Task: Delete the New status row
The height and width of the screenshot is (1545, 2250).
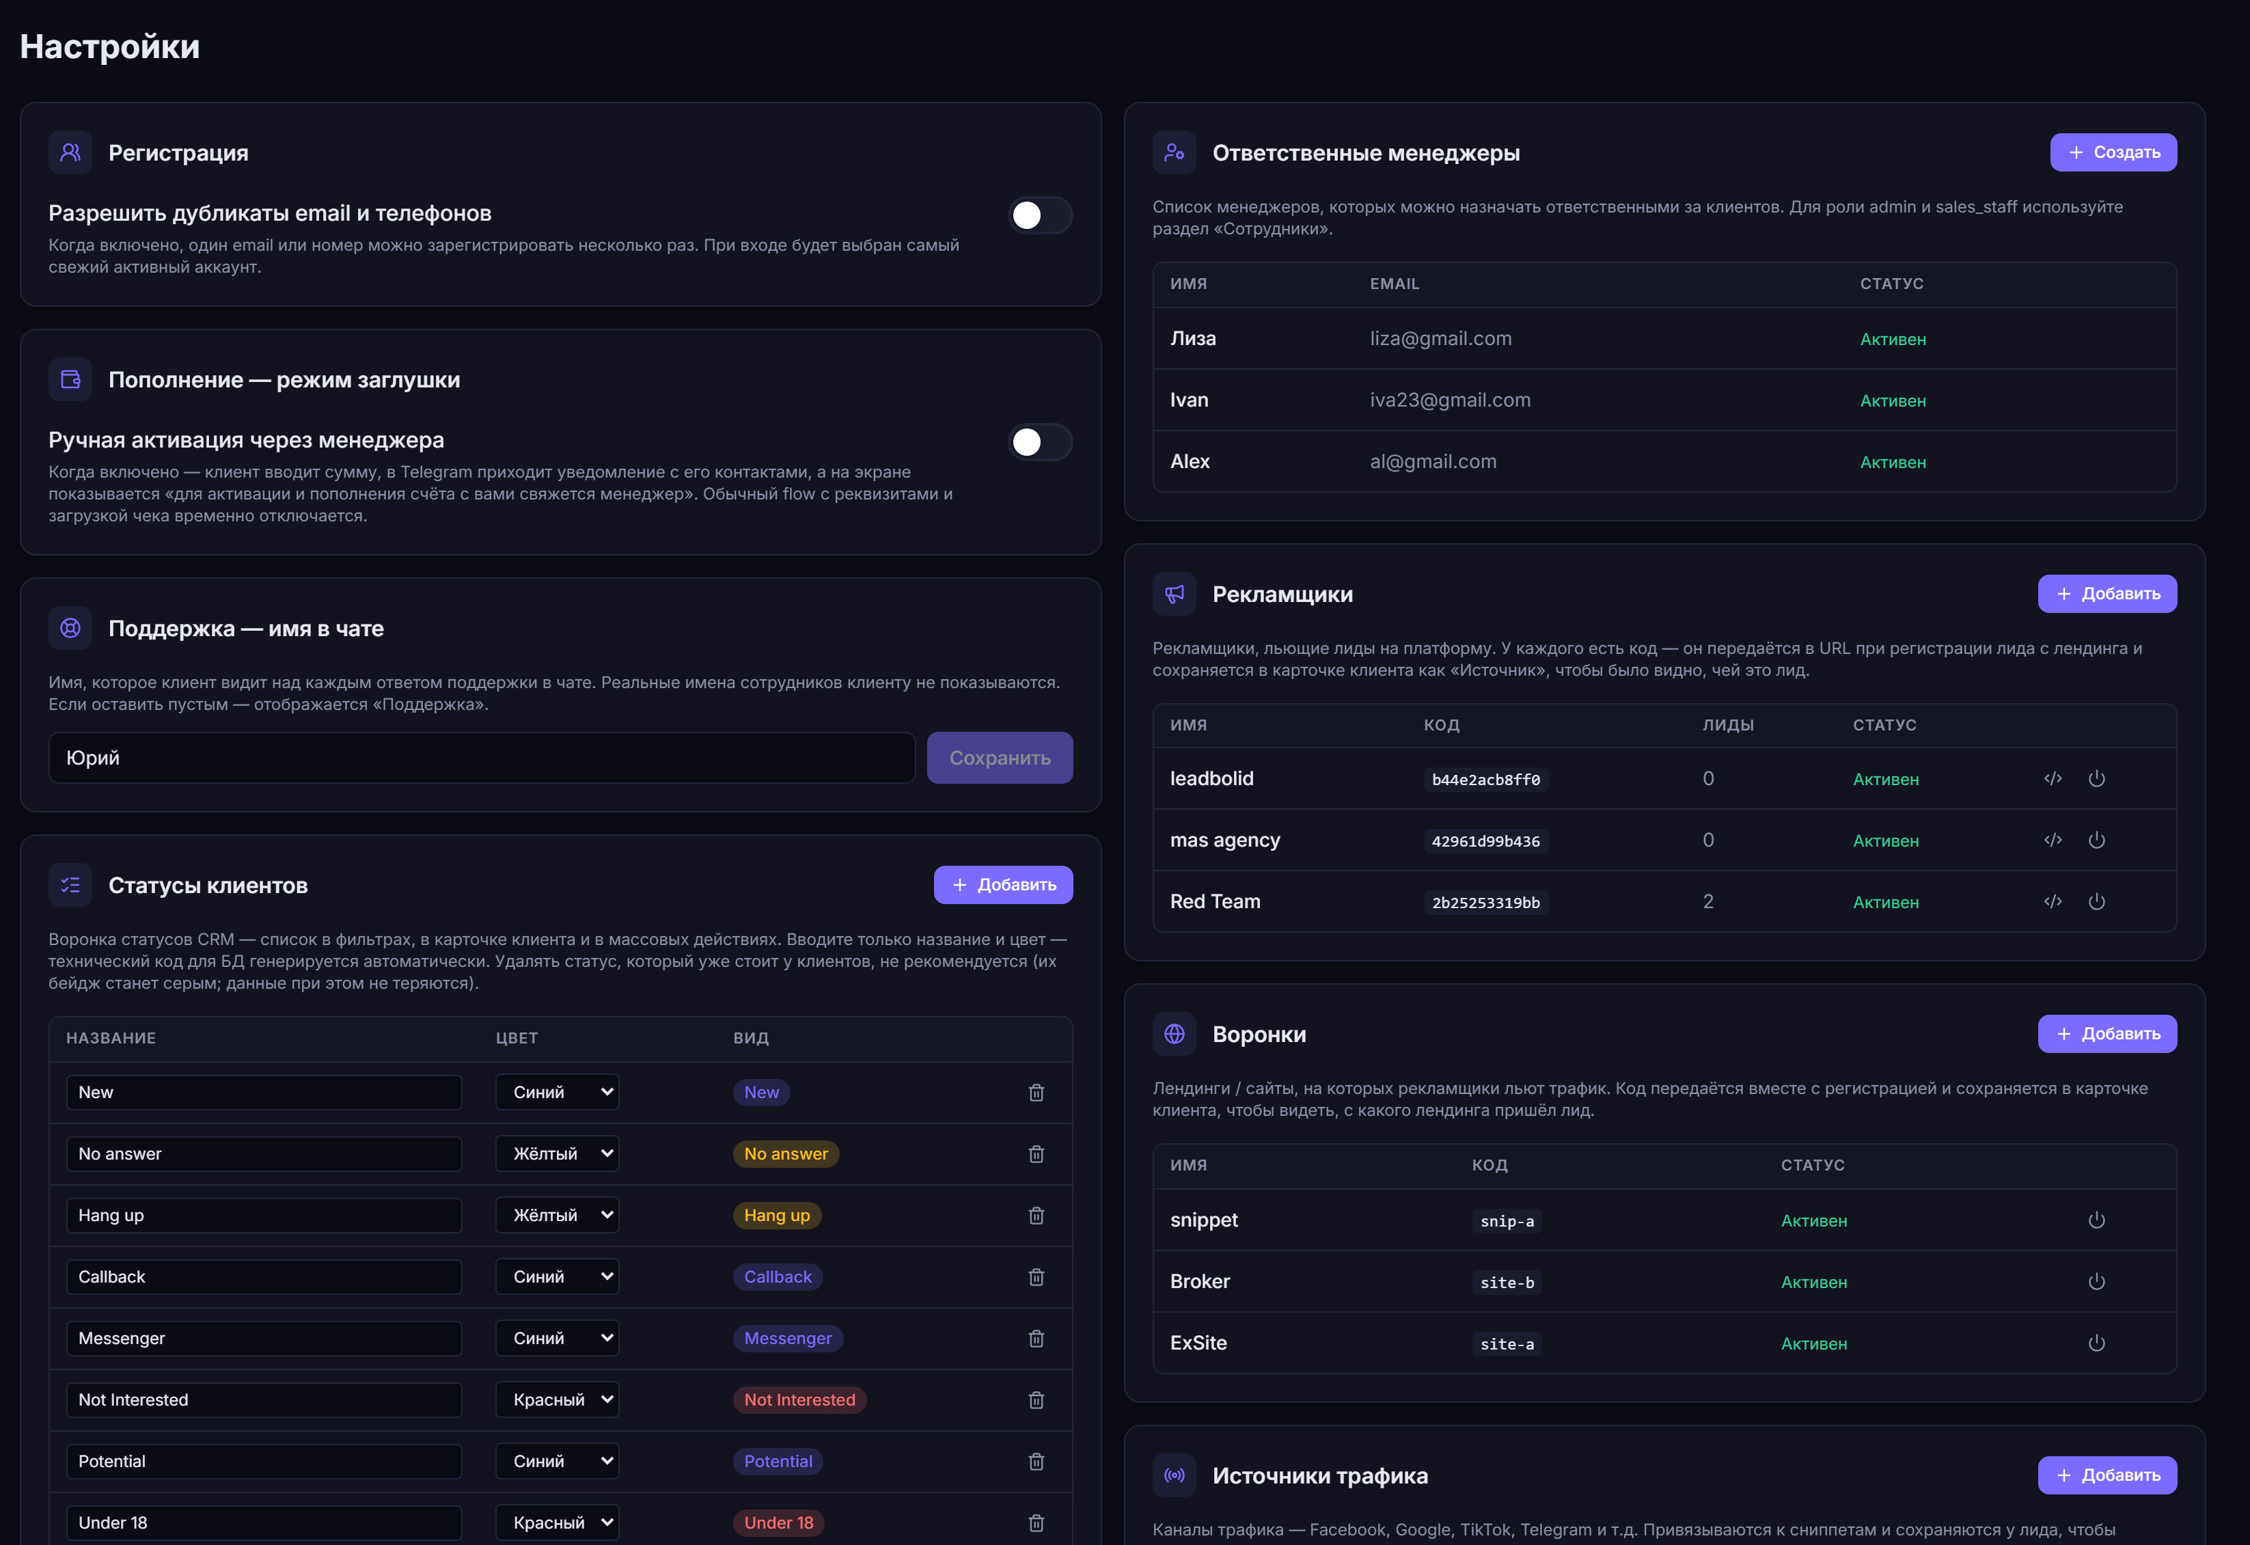Action: [1036, 1092]
